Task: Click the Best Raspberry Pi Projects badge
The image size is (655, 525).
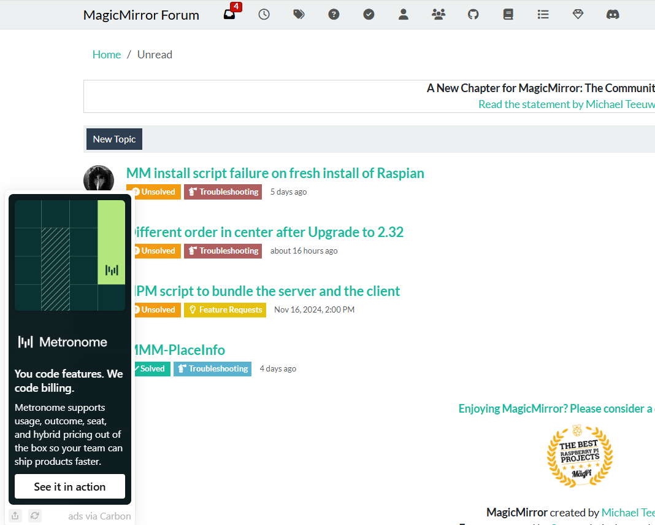Action: pos(580,454)
